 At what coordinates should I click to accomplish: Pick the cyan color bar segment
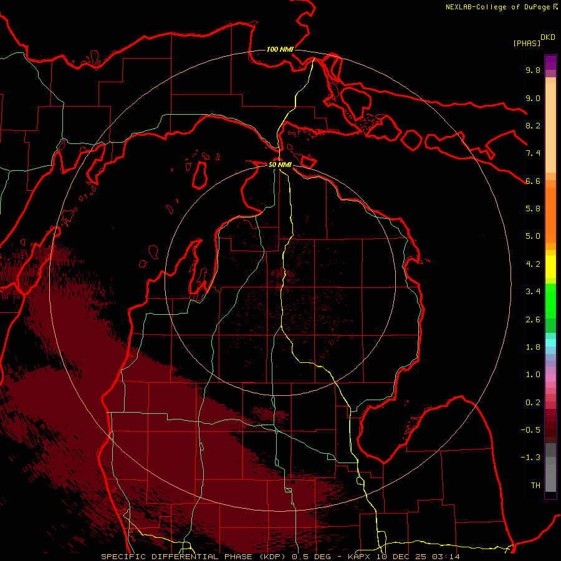550,343
